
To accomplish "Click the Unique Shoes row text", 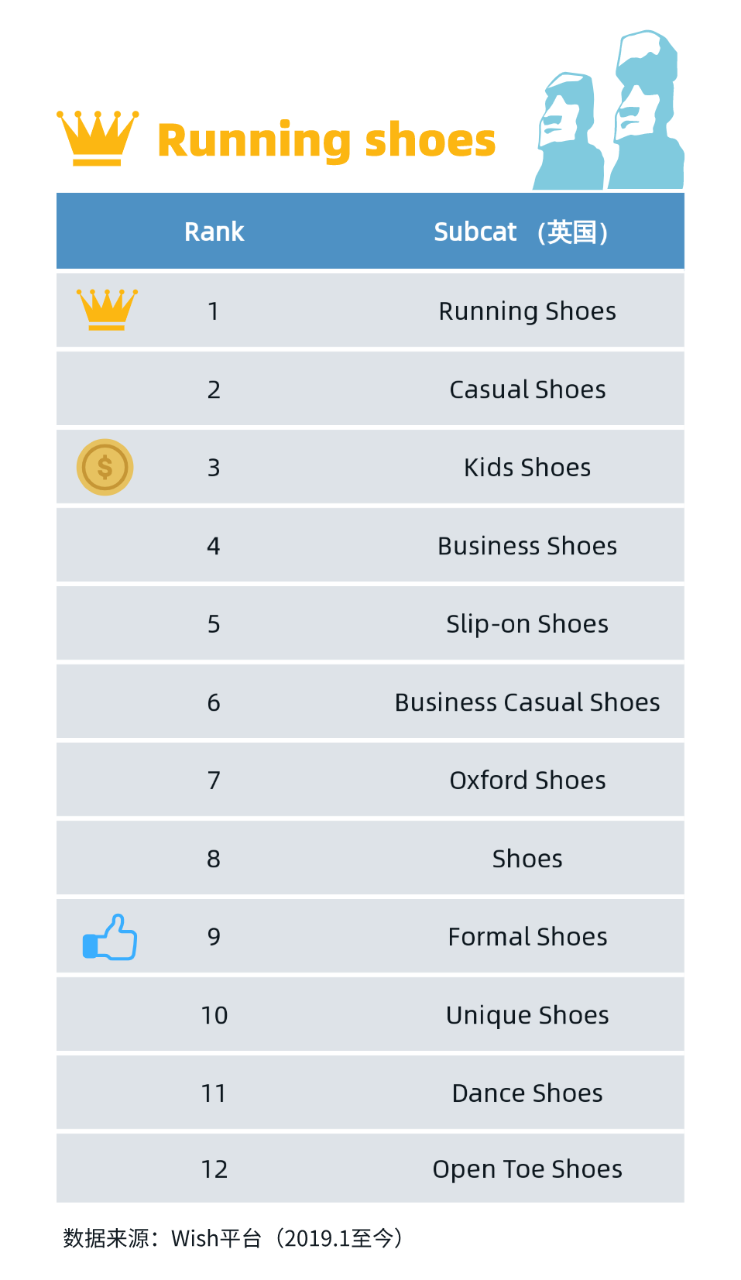I will [x=527, y=1015].
